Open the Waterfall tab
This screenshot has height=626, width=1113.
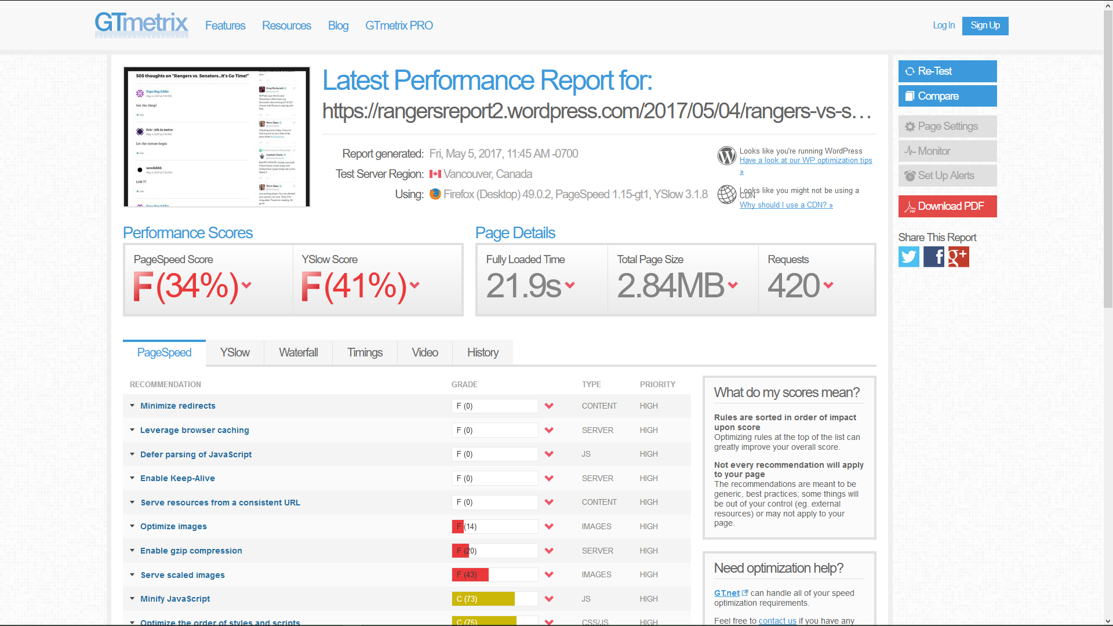click(299, 352)
